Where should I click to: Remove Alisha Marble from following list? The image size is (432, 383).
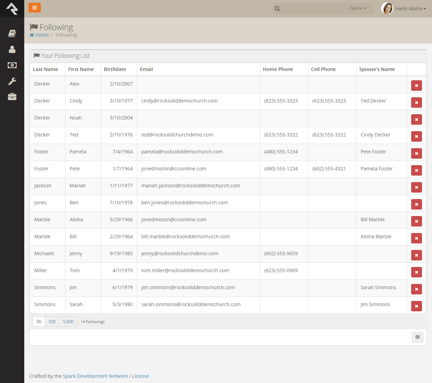[x=416, y=221]
